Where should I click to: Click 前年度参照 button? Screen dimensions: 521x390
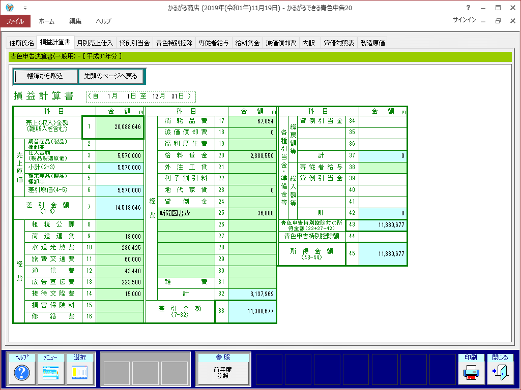point(223,372)
